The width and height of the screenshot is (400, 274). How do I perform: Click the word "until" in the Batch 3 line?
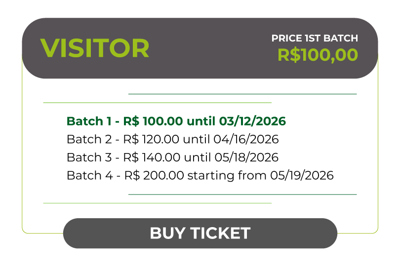coord(196,157)
